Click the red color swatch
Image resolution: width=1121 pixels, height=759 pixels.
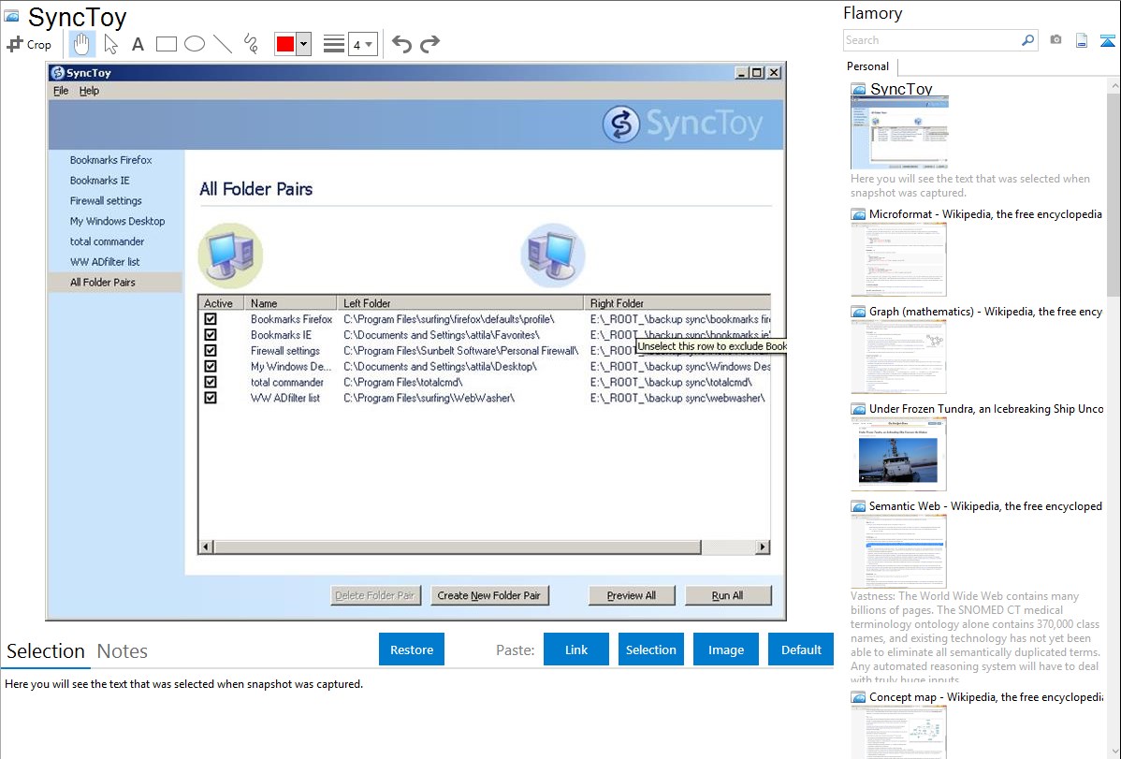tap(285, 44)
